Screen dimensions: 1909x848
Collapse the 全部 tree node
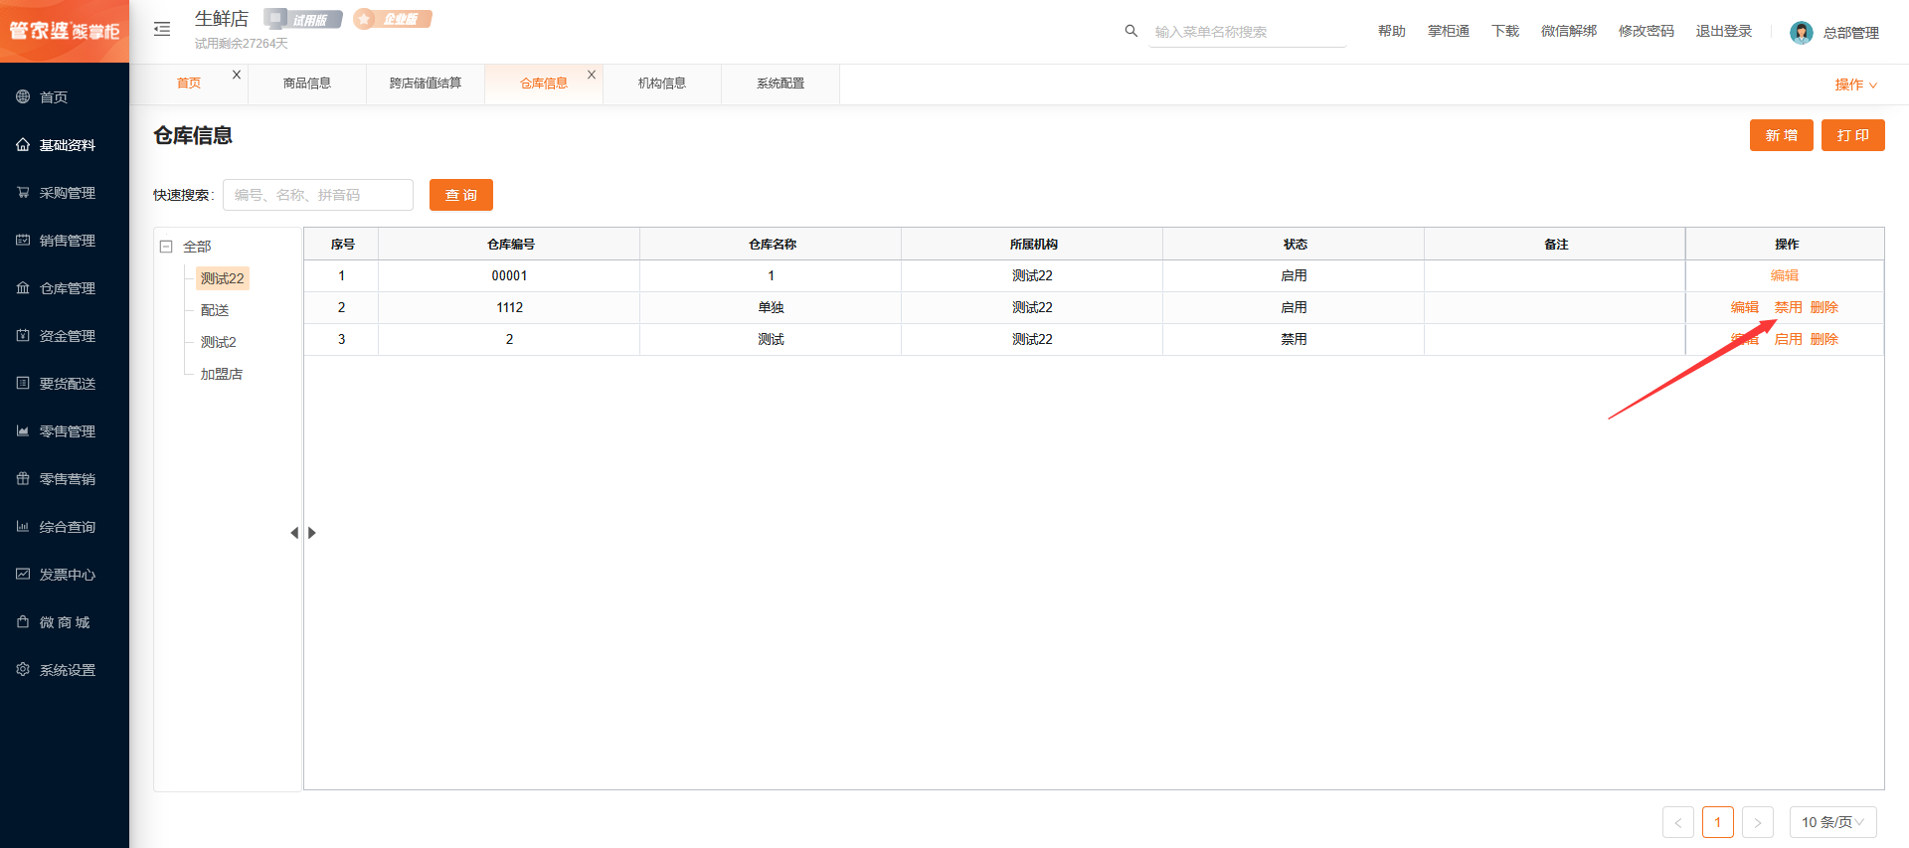pyautogui.click(x=166, y=247)
